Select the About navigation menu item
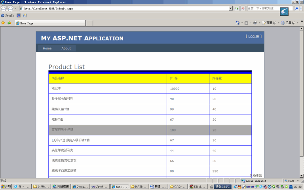The width and height of the screenshot is (304, 190). pos(66,48)
